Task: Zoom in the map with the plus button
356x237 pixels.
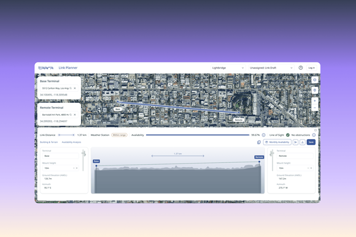Action: 315,101
